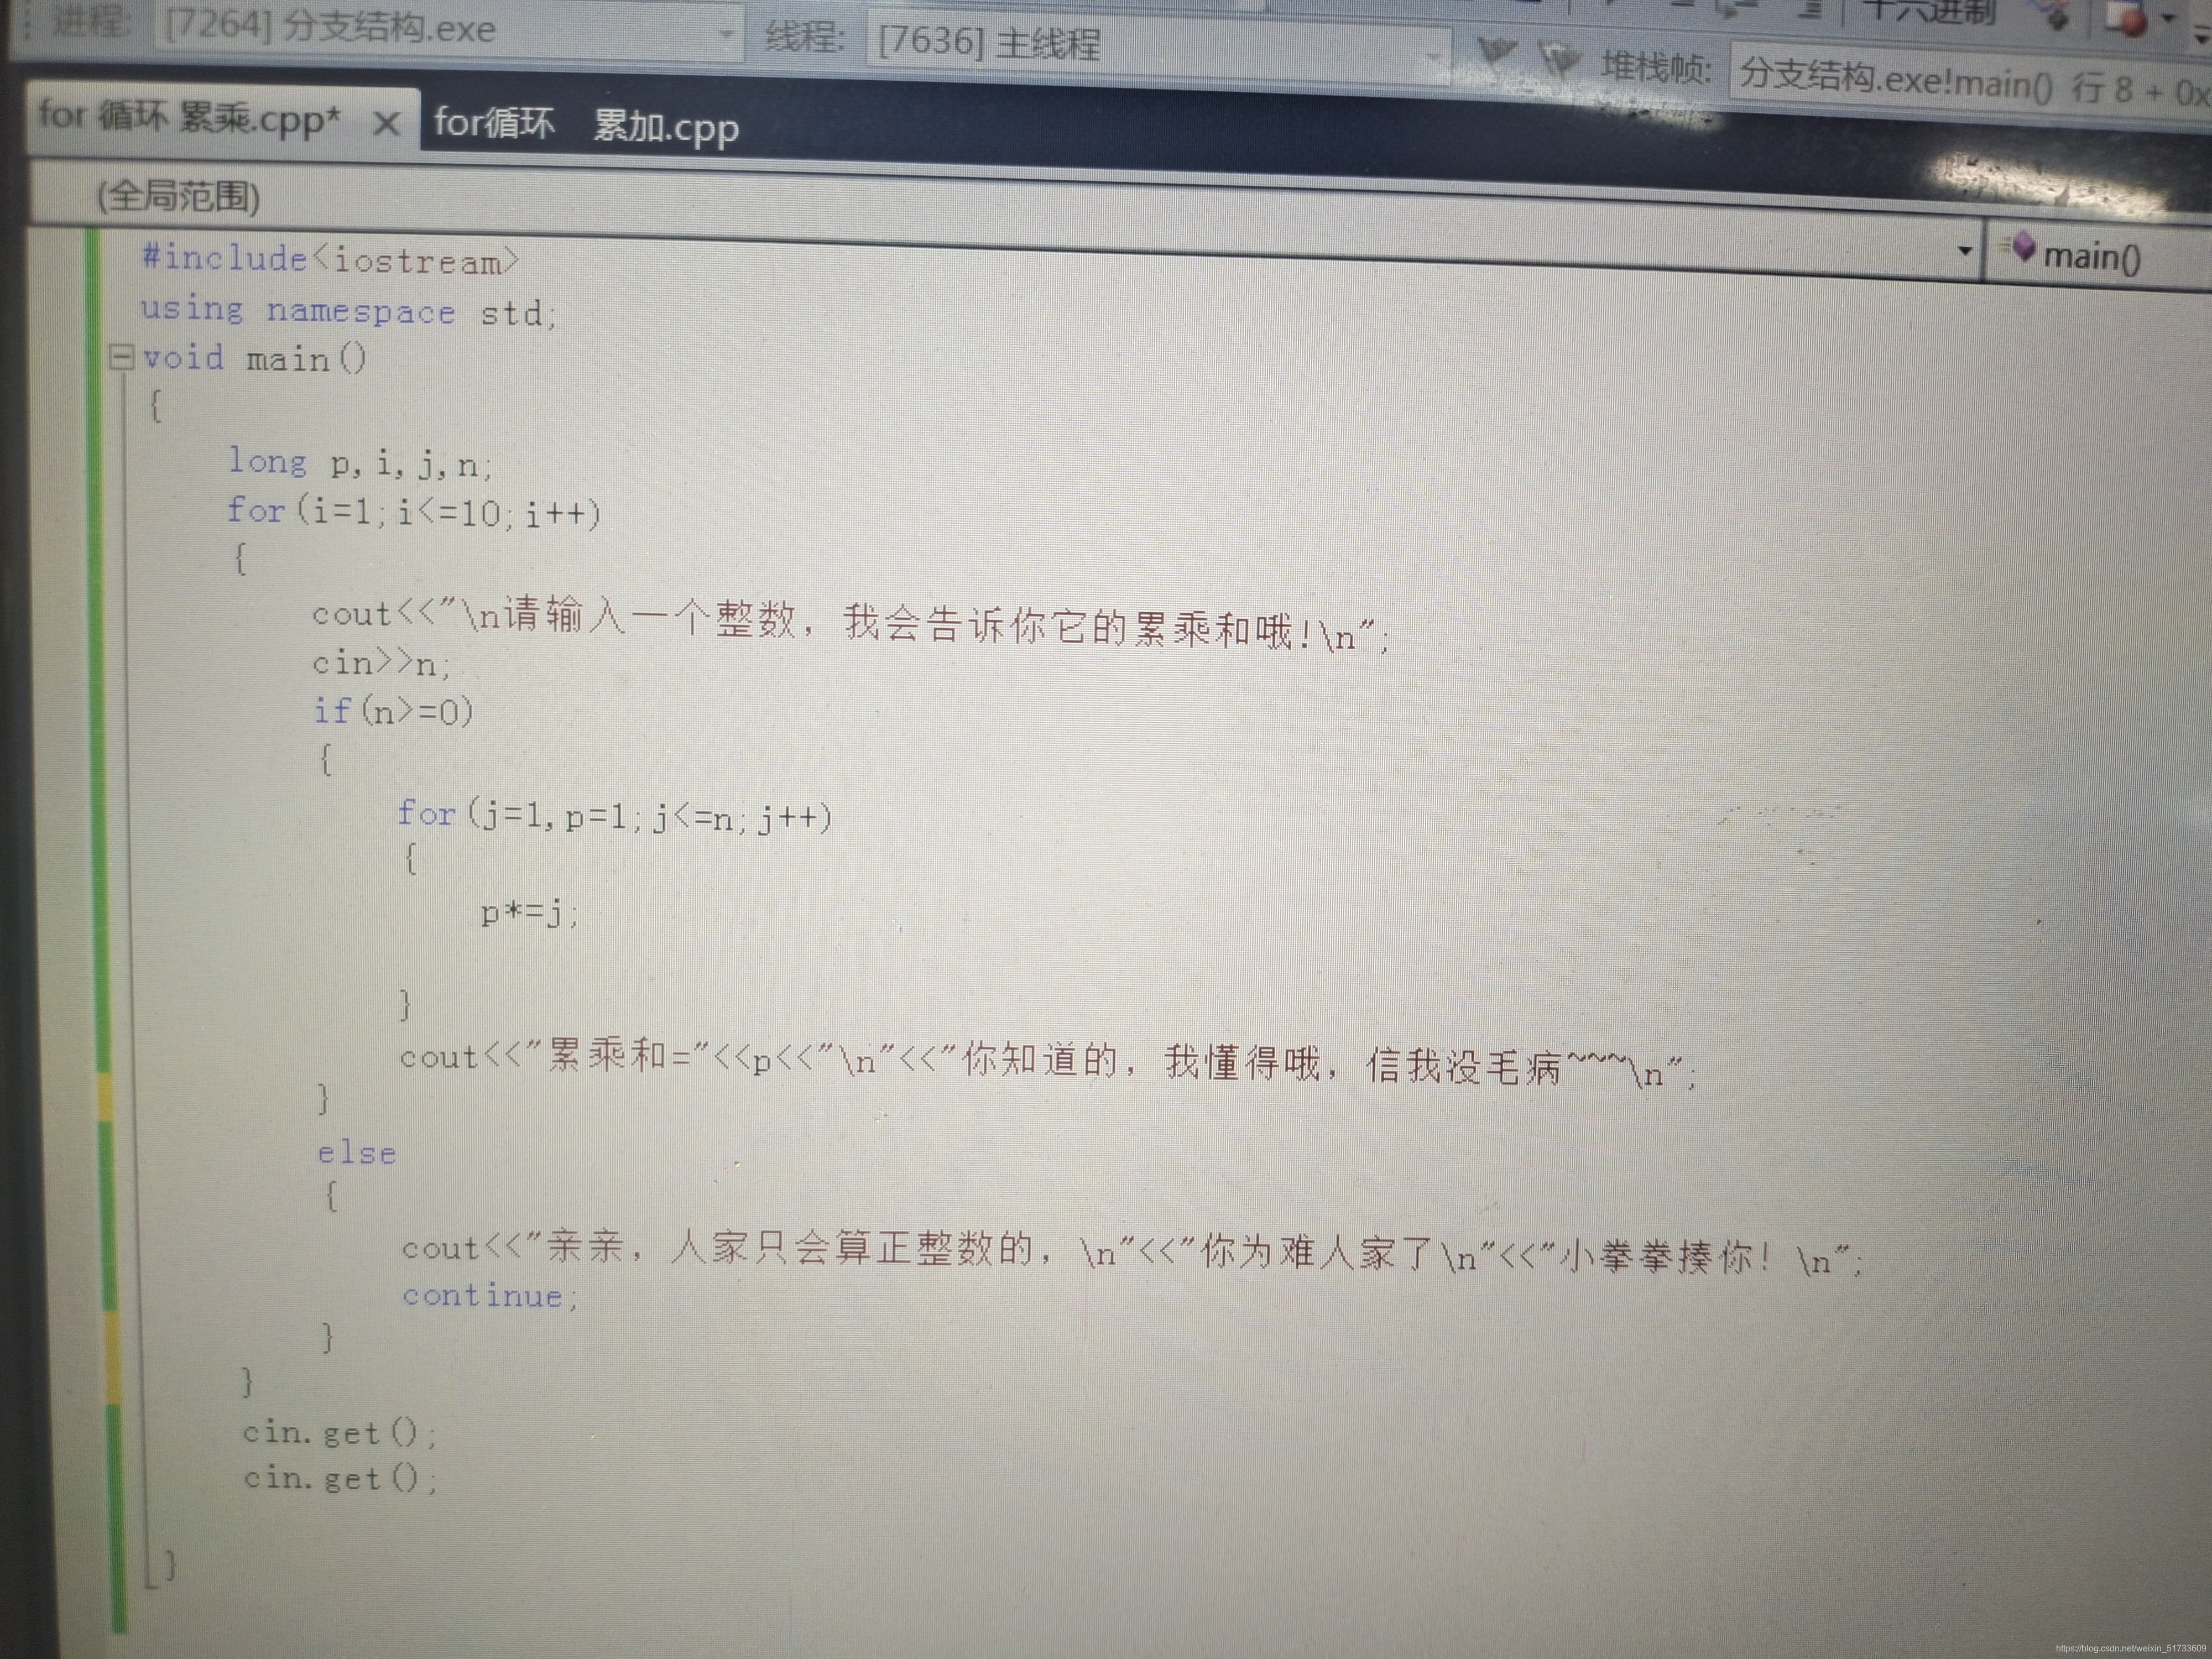
Task: Collapse the void main() code block
Action: [121, 357]
